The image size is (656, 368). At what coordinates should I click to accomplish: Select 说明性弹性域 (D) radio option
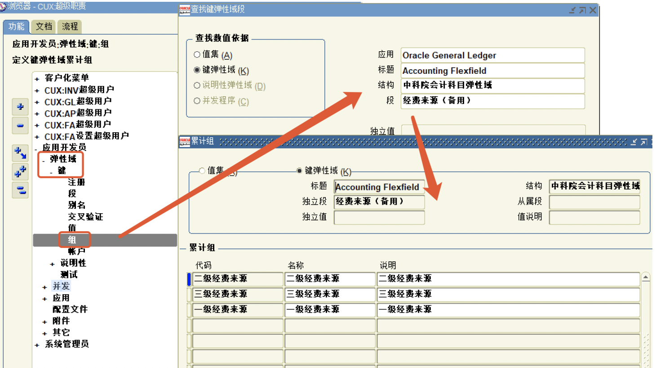point(197,85)
